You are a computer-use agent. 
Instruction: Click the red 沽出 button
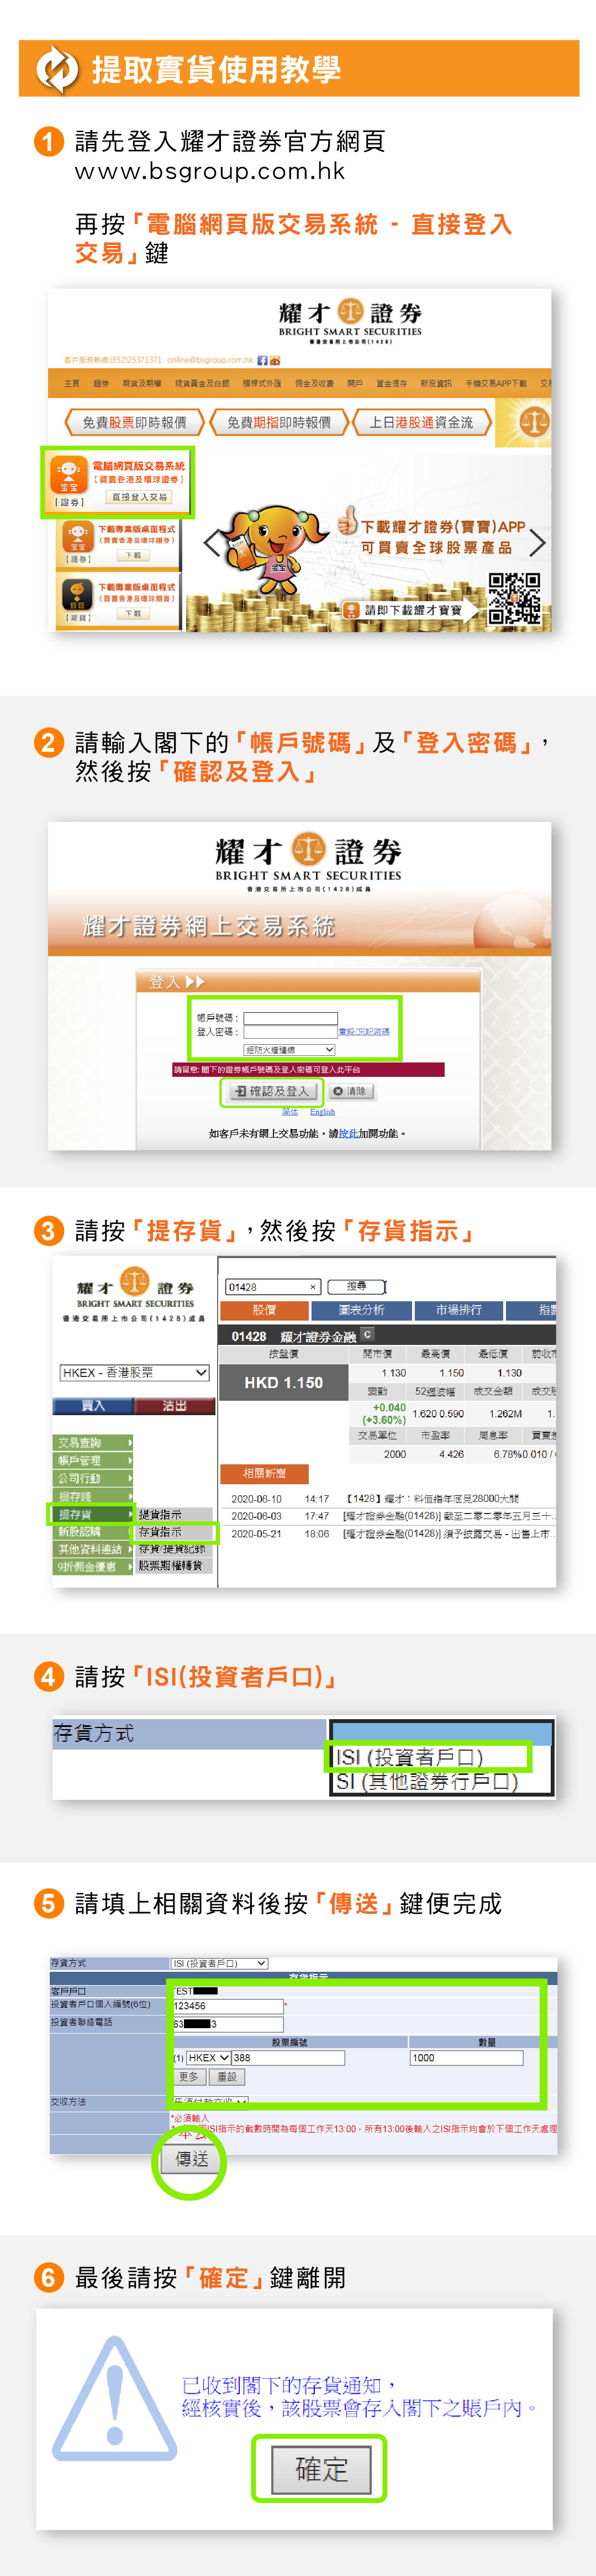(175, 1406)
